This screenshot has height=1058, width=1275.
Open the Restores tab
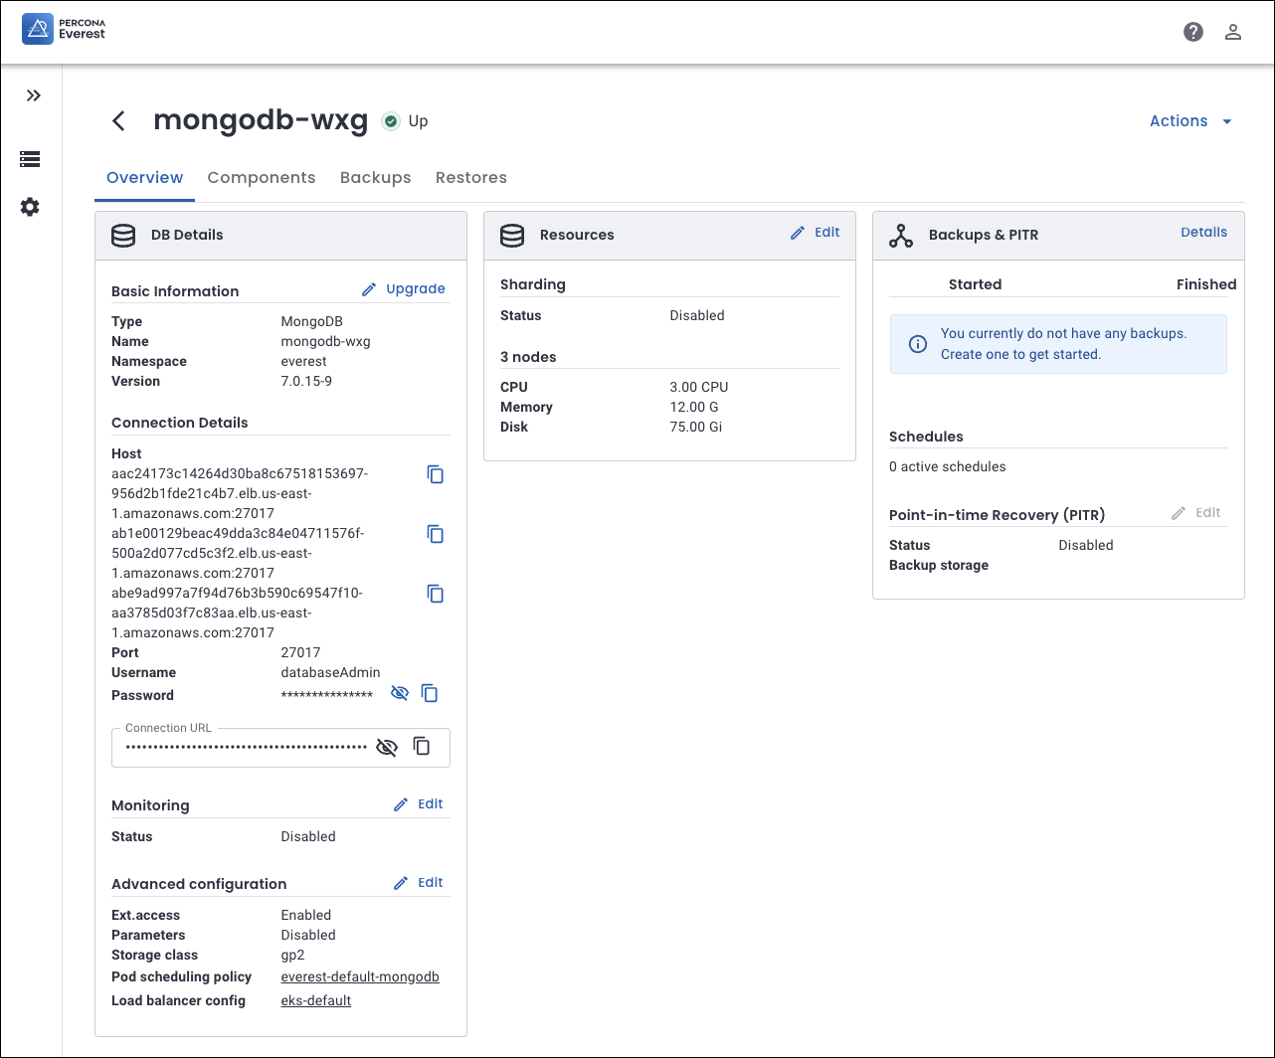pyautogui.click(x=471, y=178)
